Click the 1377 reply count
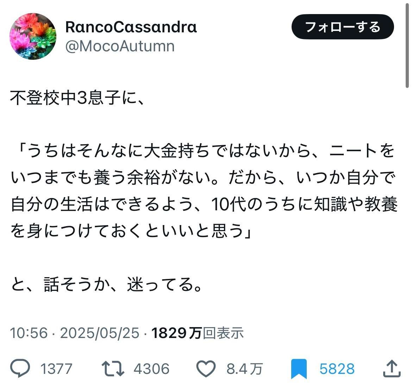Viewport: 412px width, 389px height. pos(56,369)
